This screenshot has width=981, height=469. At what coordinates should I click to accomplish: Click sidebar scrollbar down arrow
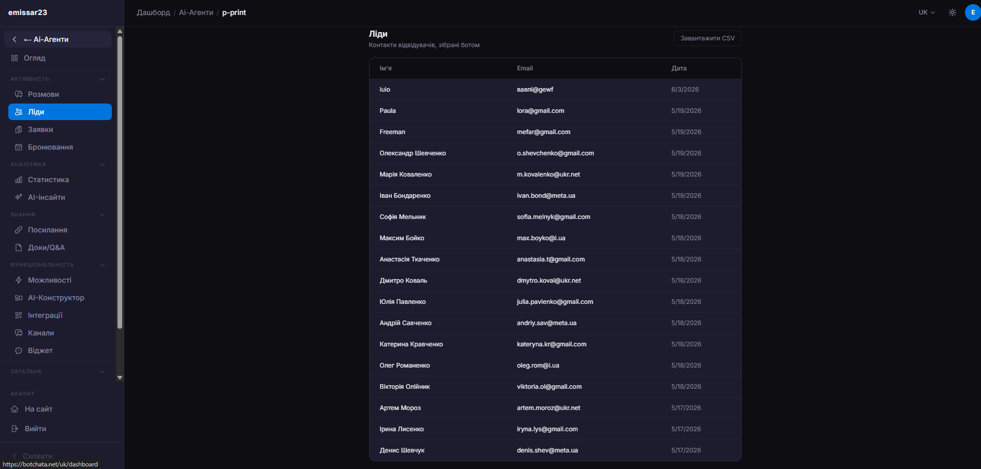tap(120, 378)
